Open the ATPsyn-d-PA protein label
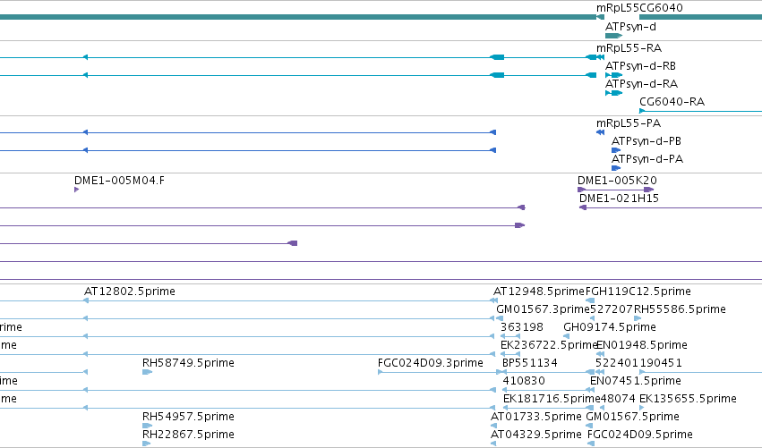This screenshot has width=762, height=448. pyautogui.click(x=647, y=159)
